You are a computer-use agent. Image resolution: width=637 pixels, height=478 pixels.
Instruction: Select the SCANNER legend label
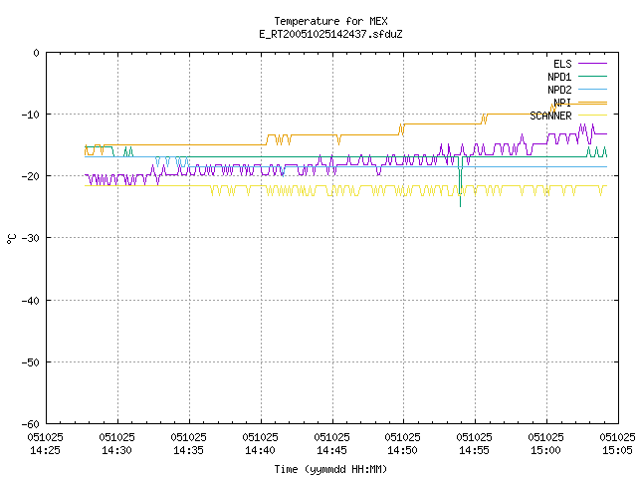pos(550,116)
